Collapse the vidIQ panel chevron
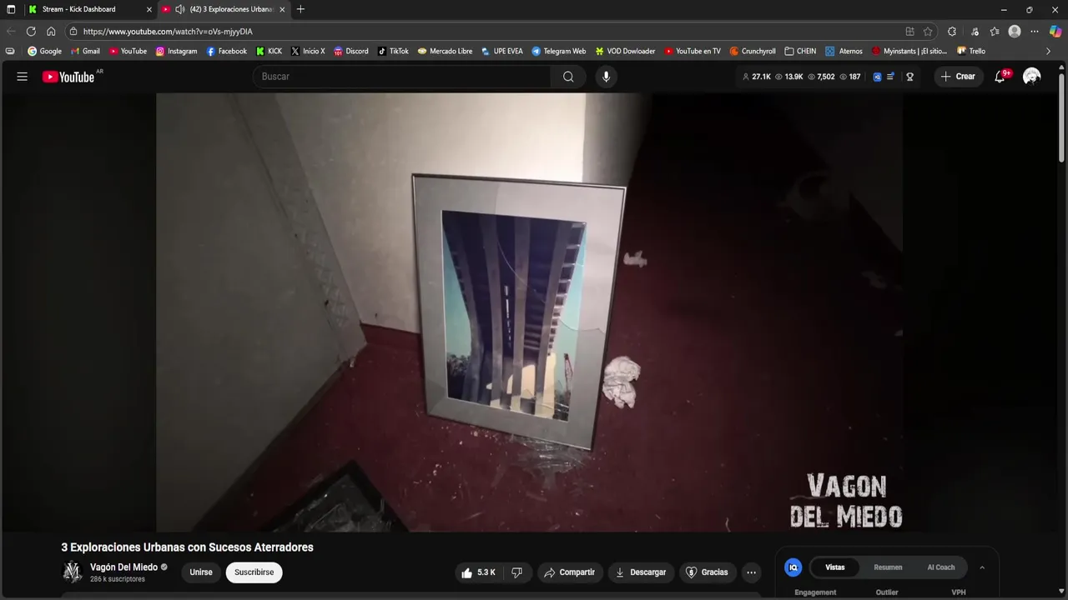 tap(982, 567)
